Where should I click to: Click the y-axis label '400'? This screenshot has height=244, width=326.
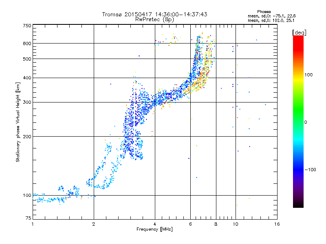[27, 78]
